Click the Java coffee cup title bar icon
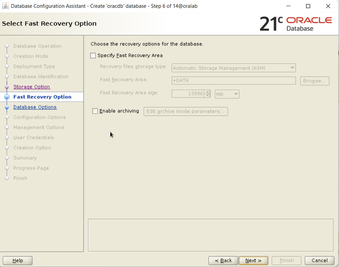Image resolution: width=339 pixels, height=267 pixels. tap(5, 6)
